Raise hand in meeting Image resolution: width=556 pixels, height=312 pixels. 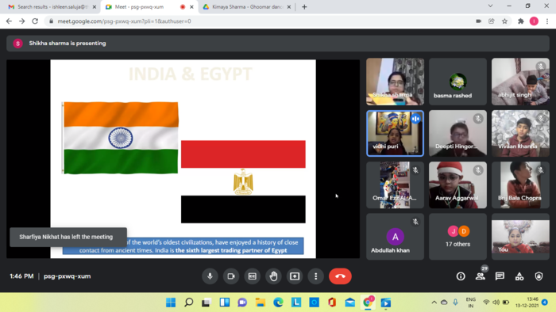coord(273,276)
